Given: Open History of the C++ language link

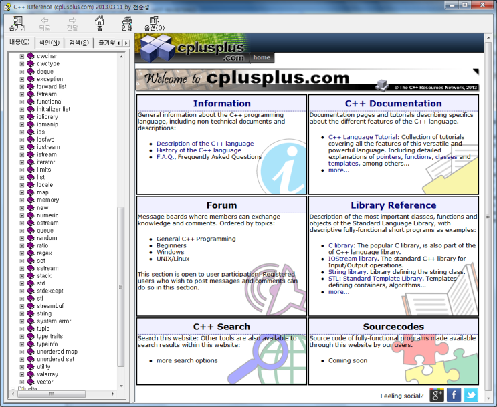Looking at the screenshot, I should coord(199,150).
